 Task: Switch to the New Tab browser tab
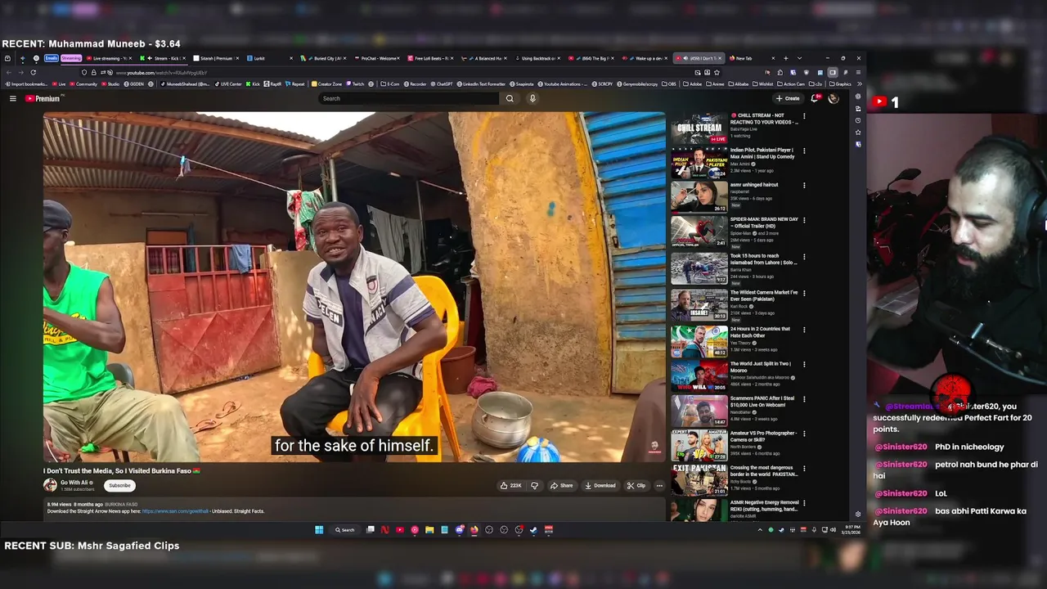pyautogui.click(x=750, y=58)
